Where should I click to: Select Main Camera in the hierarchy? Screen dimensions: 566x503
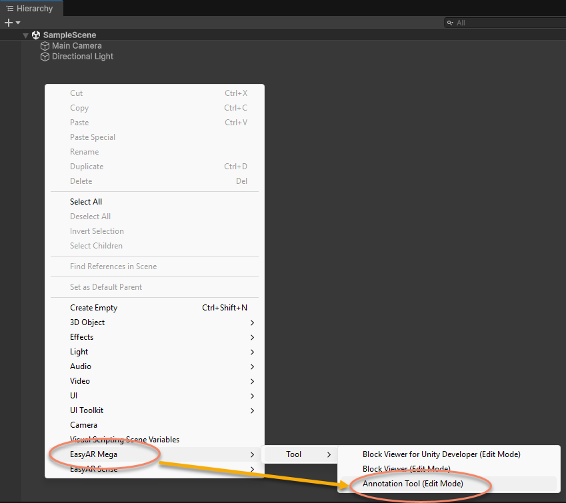click(x=77, y=46)
